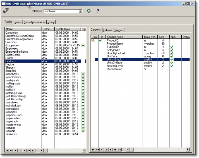Select the Columns tab
The height and width of the screenshot is (158, 199).
96,30
